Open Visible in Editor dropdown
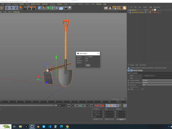 pos(157,80)
